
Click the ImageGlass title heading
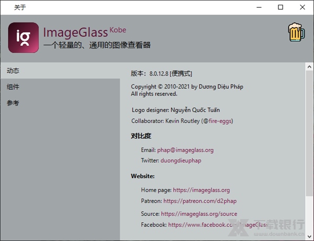[75, 33]
